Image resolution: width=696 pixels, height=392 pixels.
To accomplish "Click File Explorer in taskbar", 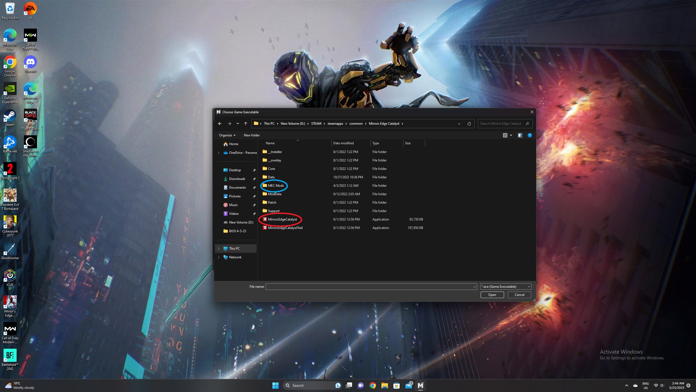I will (384, 385).
